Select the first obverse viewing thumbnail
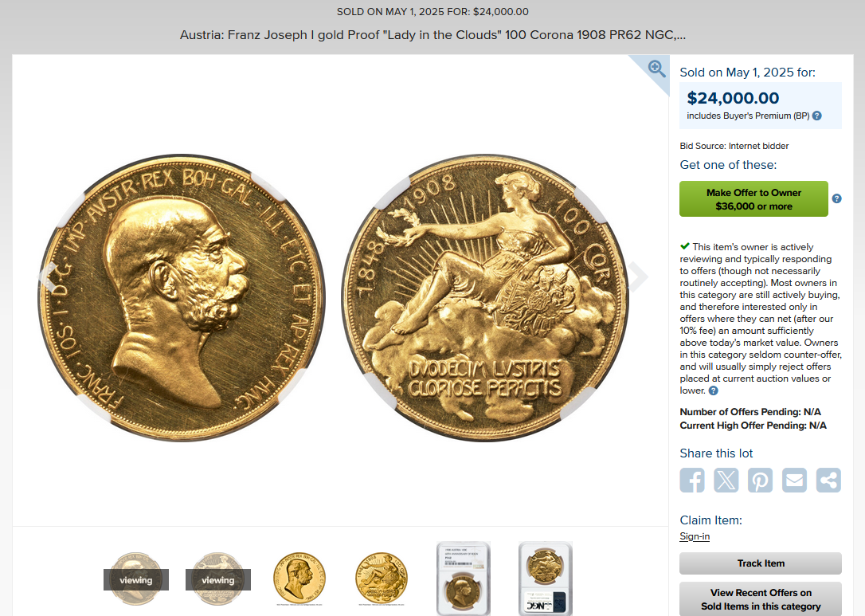 click(135, 579)
